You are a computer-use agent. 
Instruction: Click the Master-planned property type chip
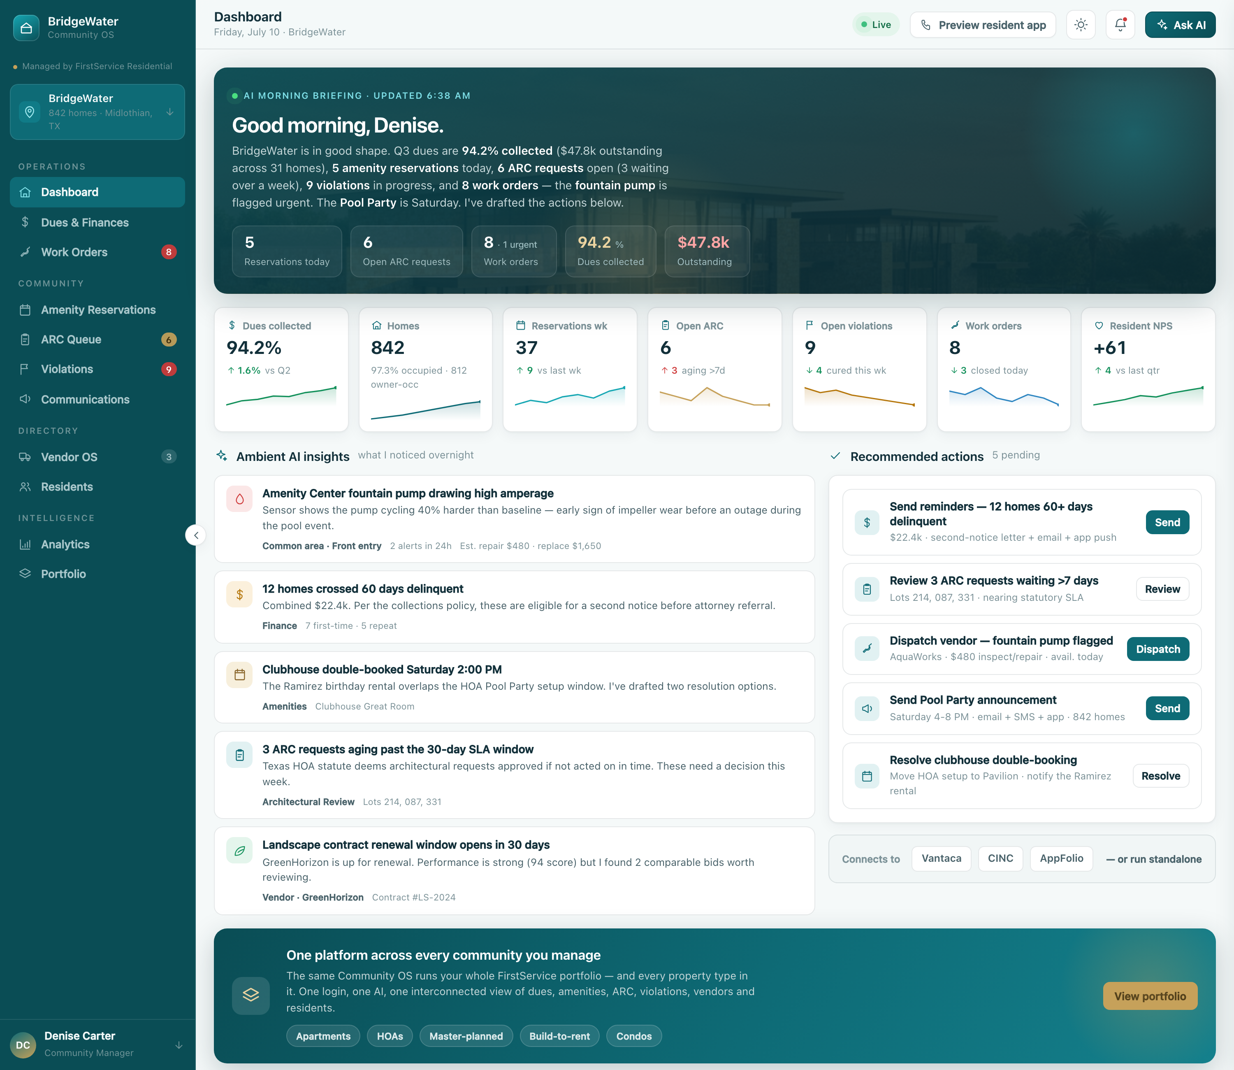(x=466, y=1036)
